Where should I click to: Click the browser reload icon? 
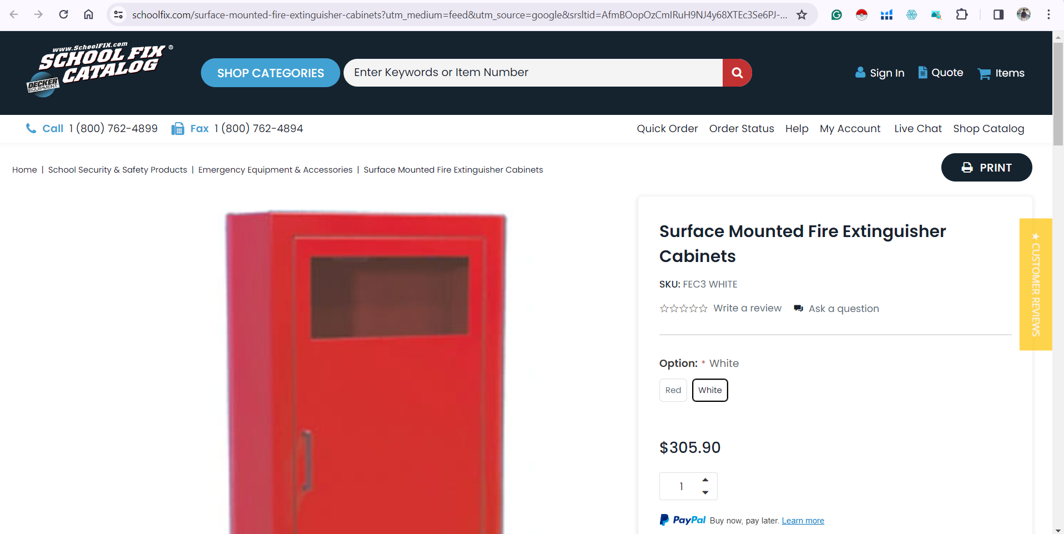pyautogui.click(x=64, y=14)
